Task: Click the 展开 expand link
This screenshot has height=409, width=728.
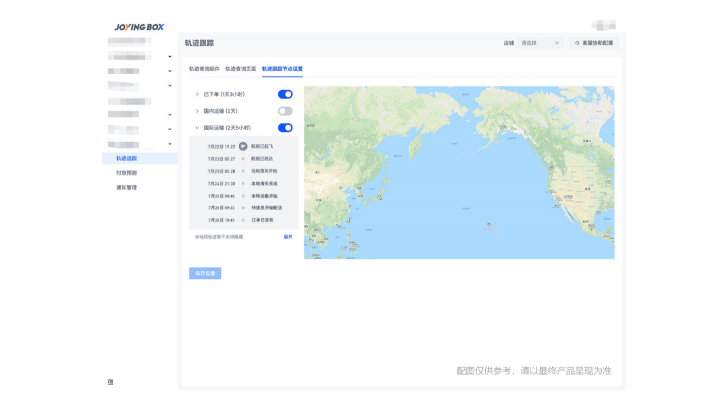Action: [288, 236]
